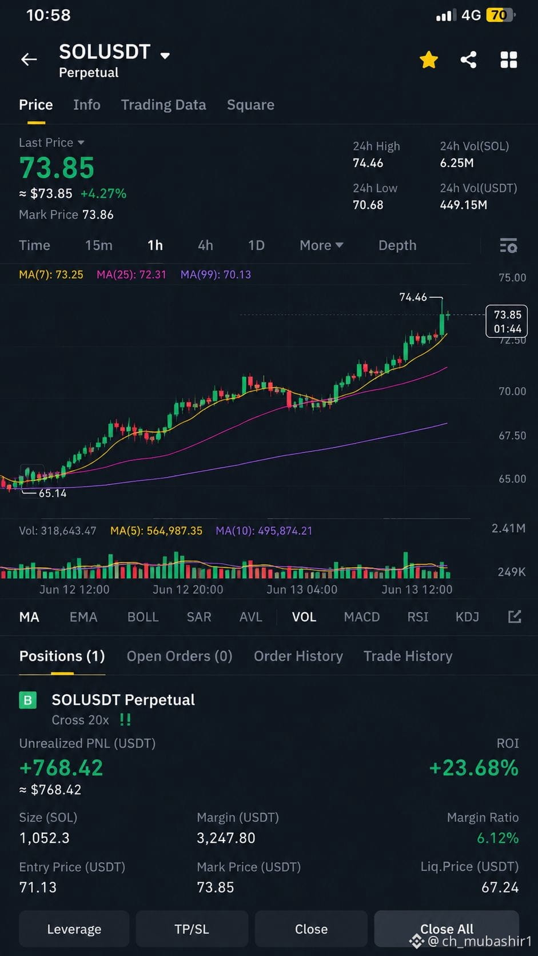Switch to the Info tab
538x956 pixels.
(87, 105)
